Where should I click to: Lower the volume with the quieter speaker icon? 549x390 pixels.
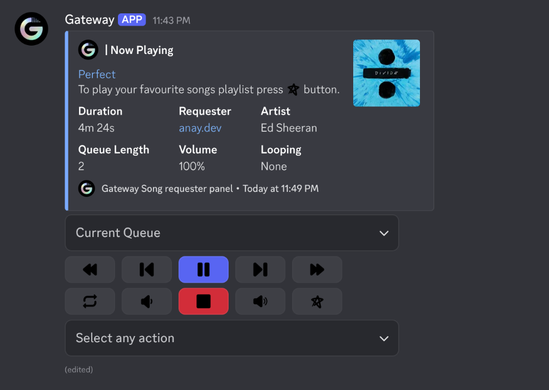pyautogui.click(x=146, y=301)
